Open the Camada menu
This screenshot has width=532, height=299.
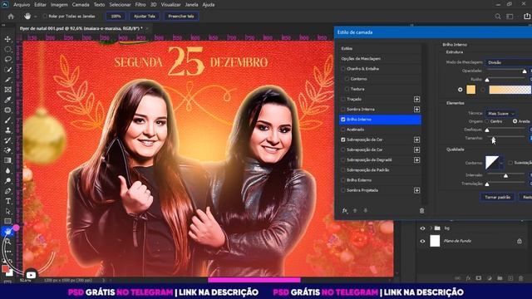81,5
